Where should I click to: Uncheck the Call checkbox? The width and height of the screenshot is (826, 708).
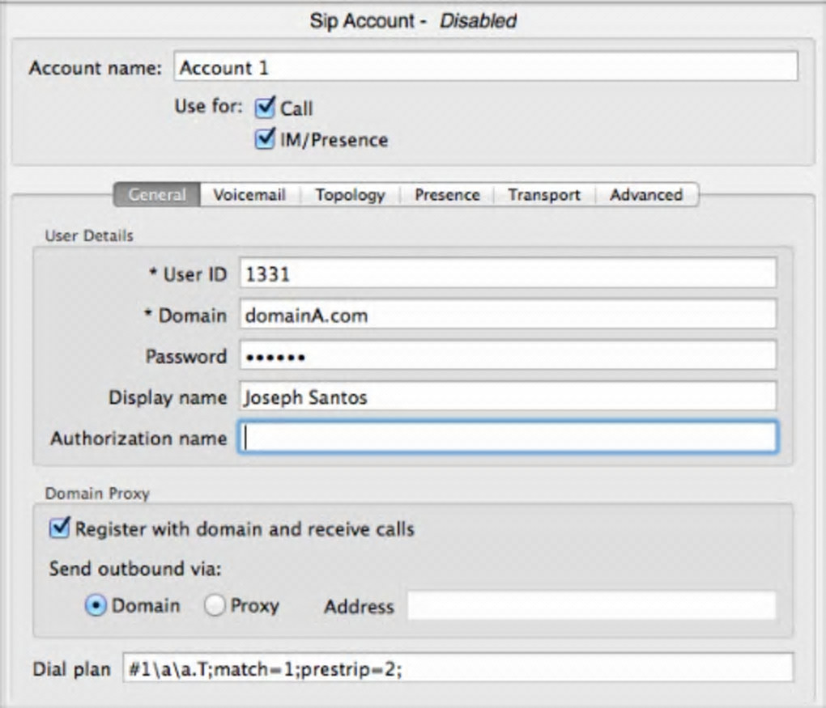click(266, 108)
